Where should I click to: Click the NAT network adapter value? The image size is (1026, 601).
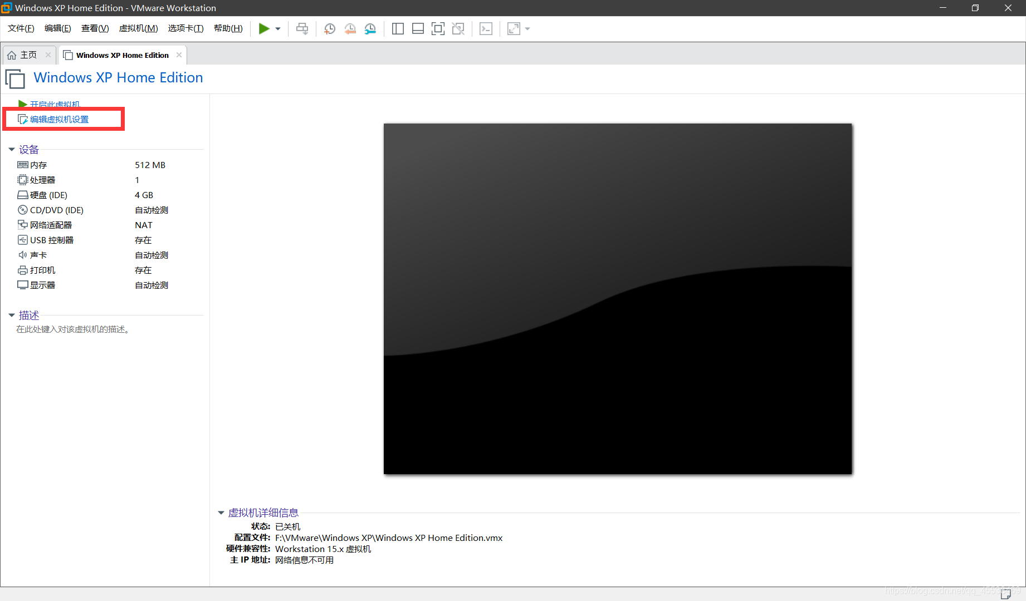[143, 225]
